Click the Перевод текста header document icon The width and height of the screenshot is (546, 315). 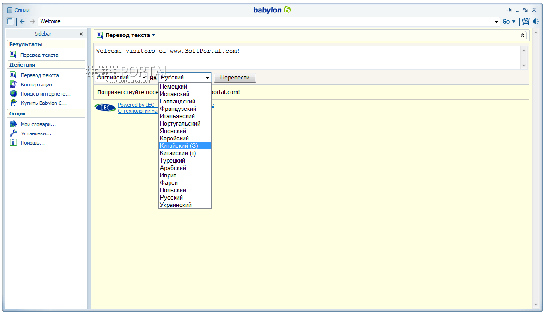[100, 35]
